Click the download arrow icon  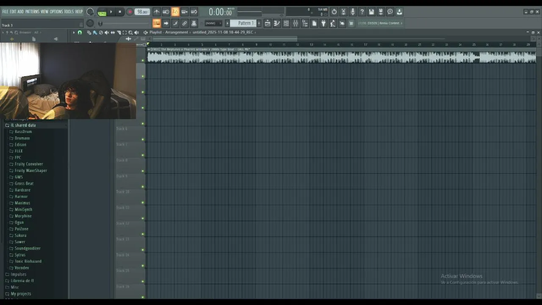399,12
